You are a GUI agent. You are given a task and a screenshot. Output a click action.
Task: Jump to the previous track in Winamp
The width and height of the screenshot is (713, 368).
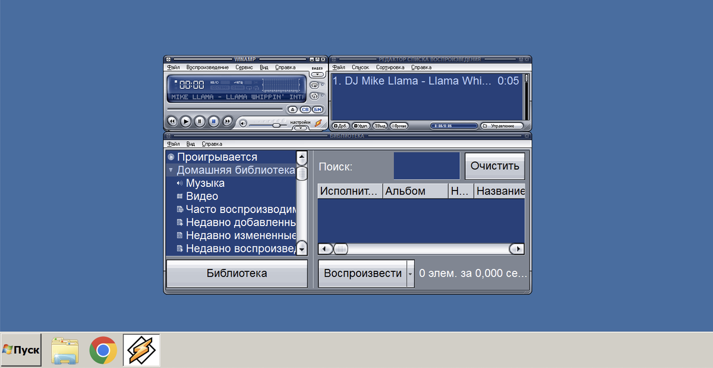coord(172,121)
